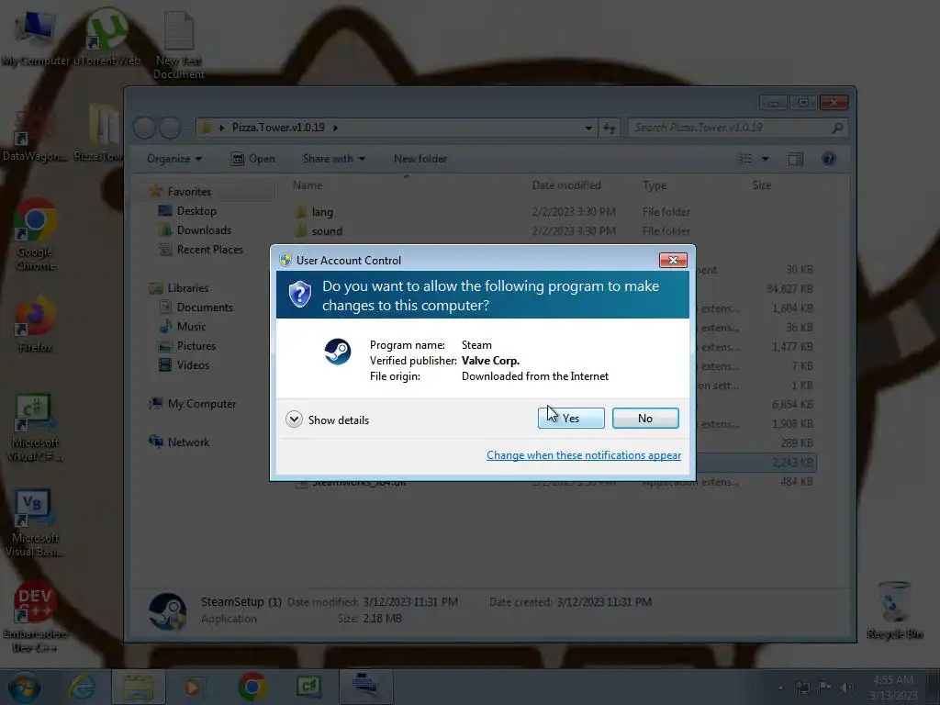
Task: Select Videos library in navigation pane
Action: tap(193, 365)
